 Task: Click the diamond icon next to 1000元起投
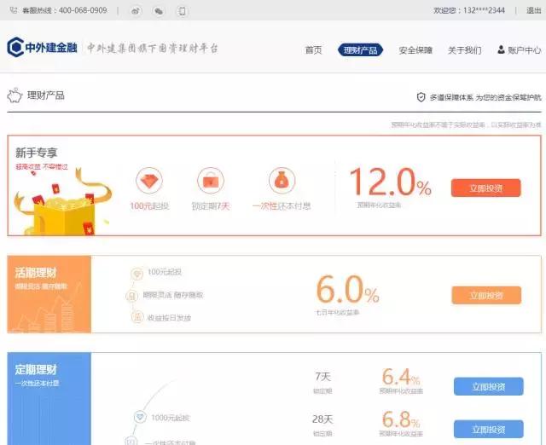[x=140, y=417]
